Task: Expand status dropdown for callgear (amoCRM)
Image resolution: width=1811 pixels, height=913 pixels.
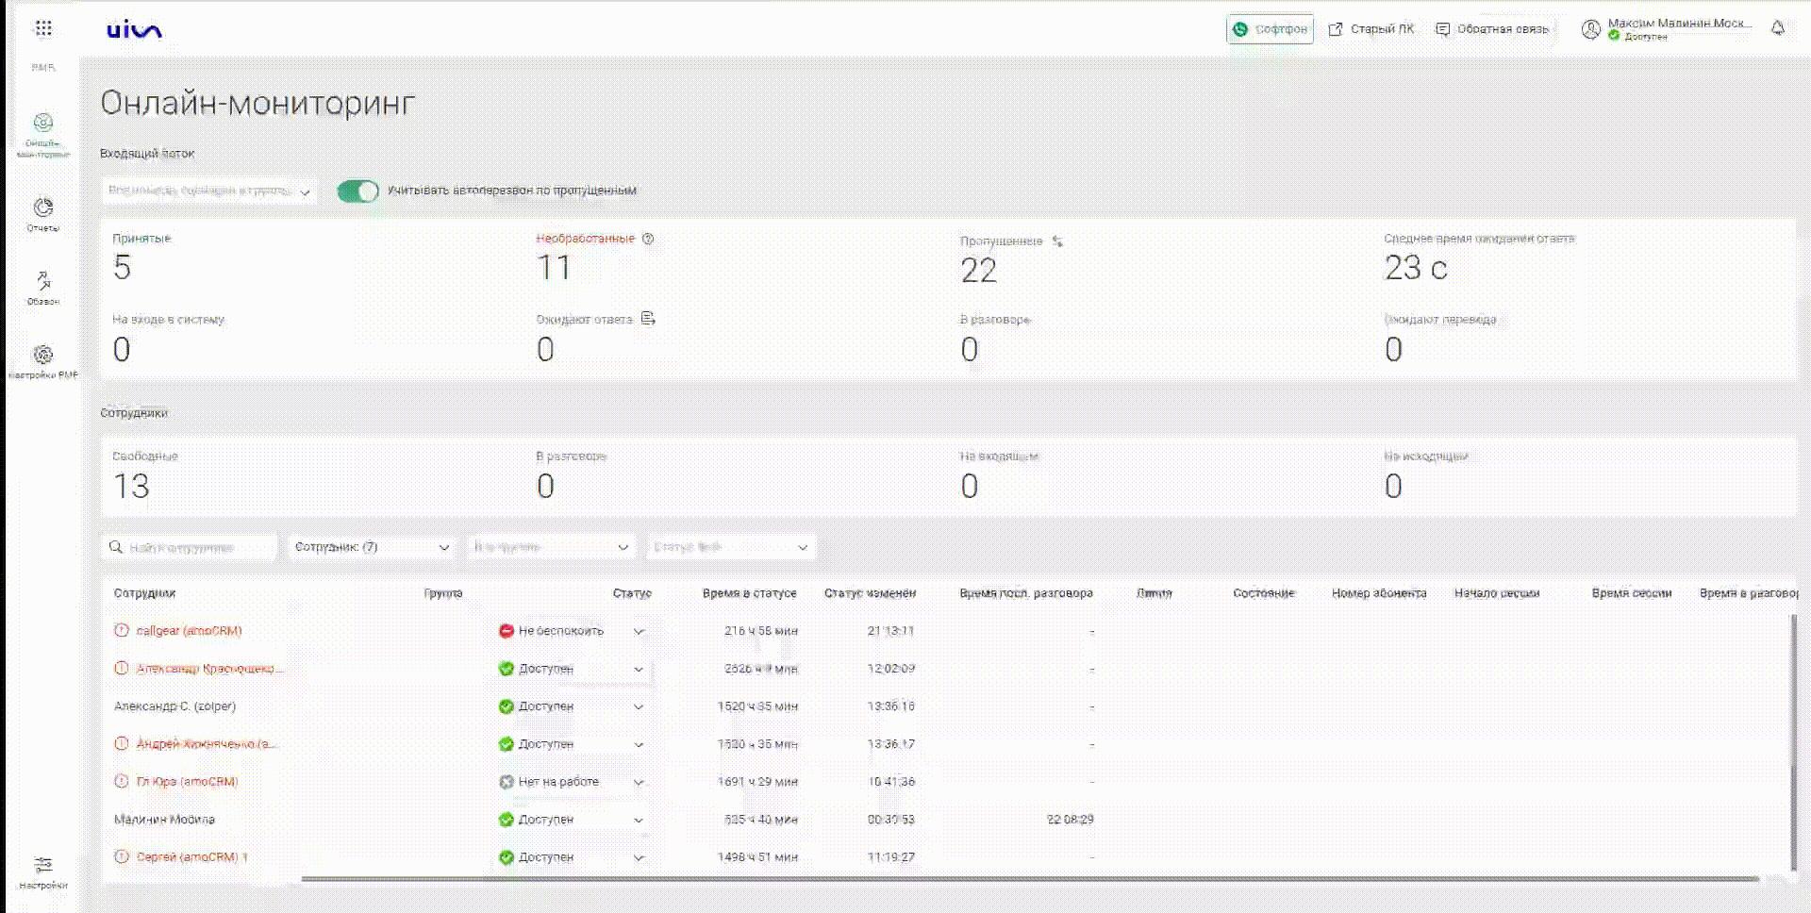Action: click(639, 631)
